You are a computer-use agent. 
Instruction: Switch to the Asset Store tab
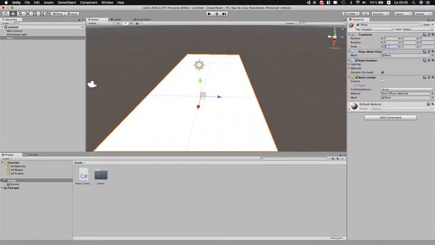(142, 20)
